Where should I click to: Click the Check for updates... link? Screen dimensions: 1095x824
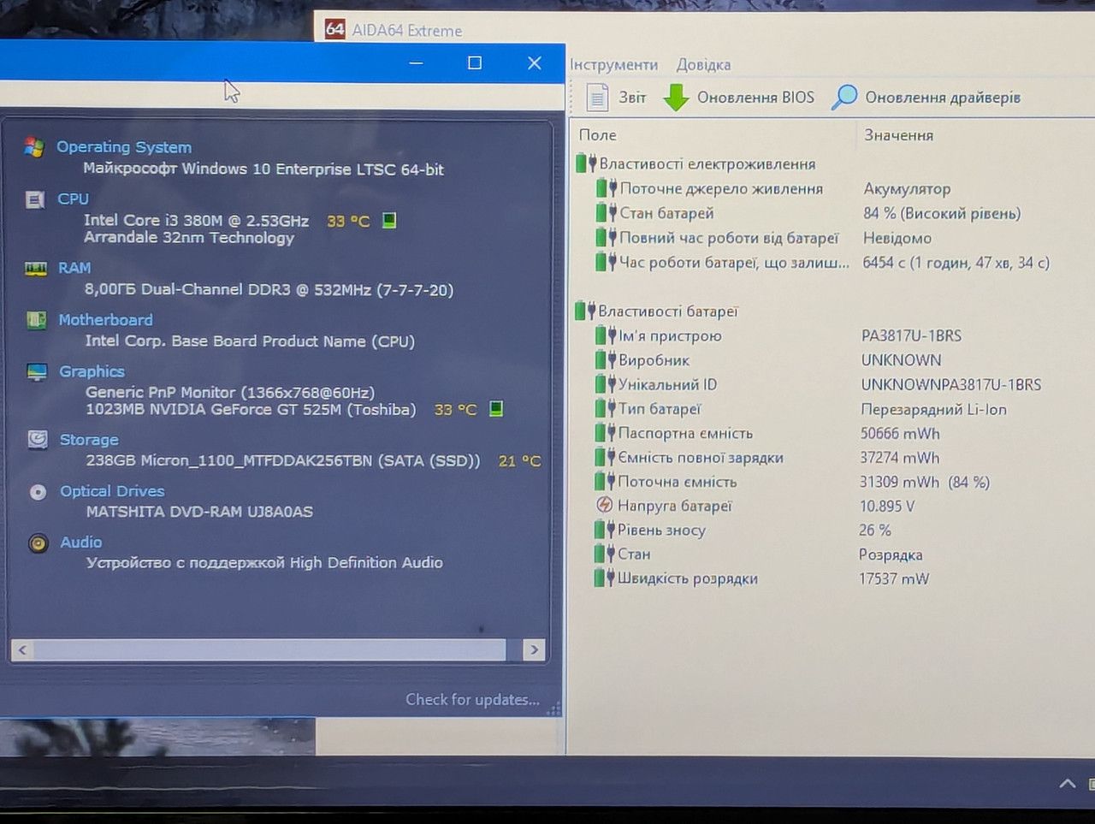472,699
